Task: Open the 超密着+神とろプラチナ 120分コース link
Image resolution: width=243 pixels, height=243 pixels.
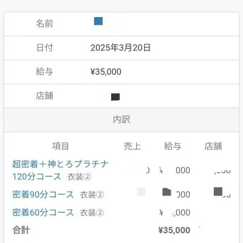Action: [x=60, y=170]
